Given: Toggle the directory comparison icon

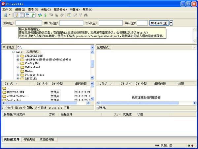Looking at the screenshot, I should click(75, 15).
